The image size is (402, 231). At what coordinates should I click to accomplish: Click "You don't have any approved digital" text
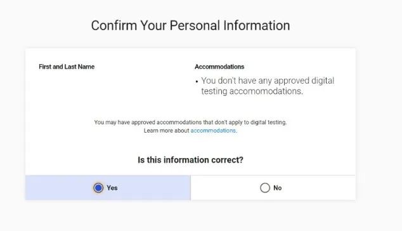coord(268,81)
